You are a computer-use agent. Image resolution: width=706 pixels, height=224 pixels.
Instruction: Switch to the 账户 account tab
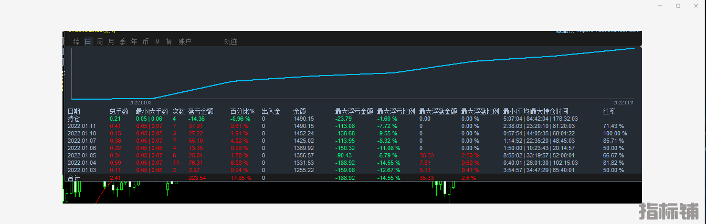coord(185,41)
